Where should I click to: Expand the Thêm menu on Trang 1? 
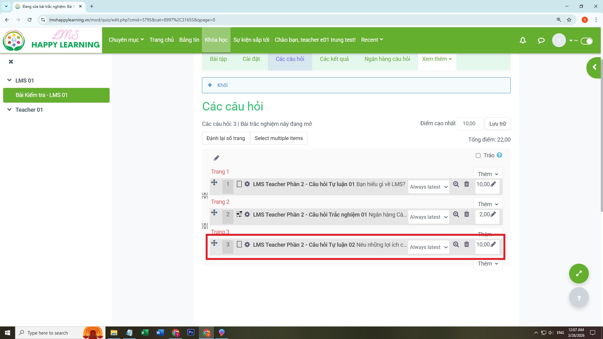pyautogui.click(x=488, y=174)
